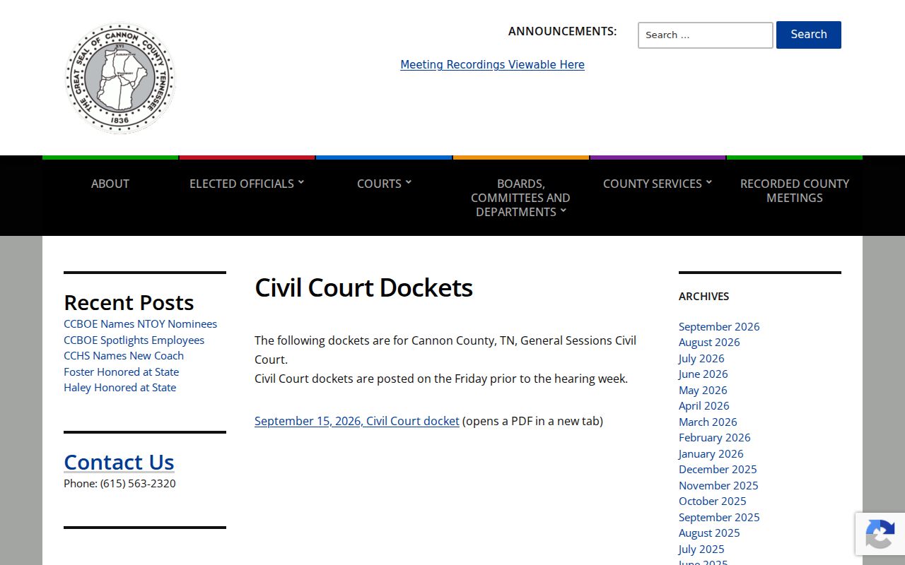The image size is (905, 565).
Task: Open the December 2025 archive
Action: click(718, 470)
